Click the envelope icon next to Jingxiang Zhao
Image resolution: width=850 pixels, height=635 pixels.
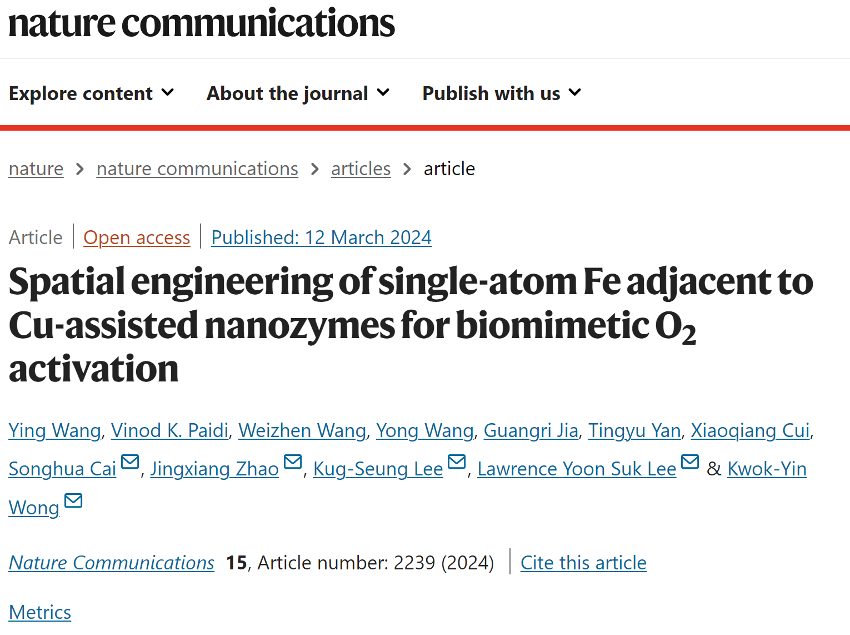click(293, 462)
